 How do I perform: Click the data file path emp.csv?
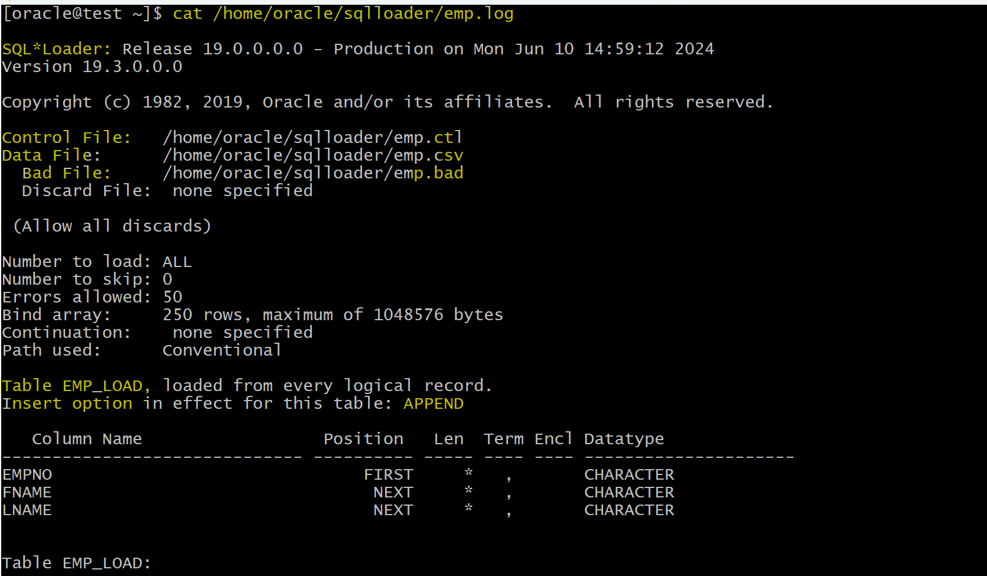click(x=313, y=155)
